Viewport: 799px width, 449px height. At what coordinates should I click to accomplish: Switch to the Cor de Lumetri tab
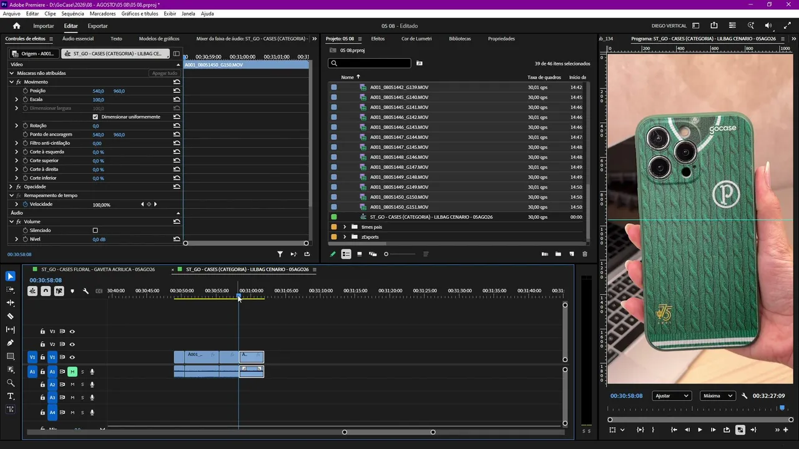[416, 39]
